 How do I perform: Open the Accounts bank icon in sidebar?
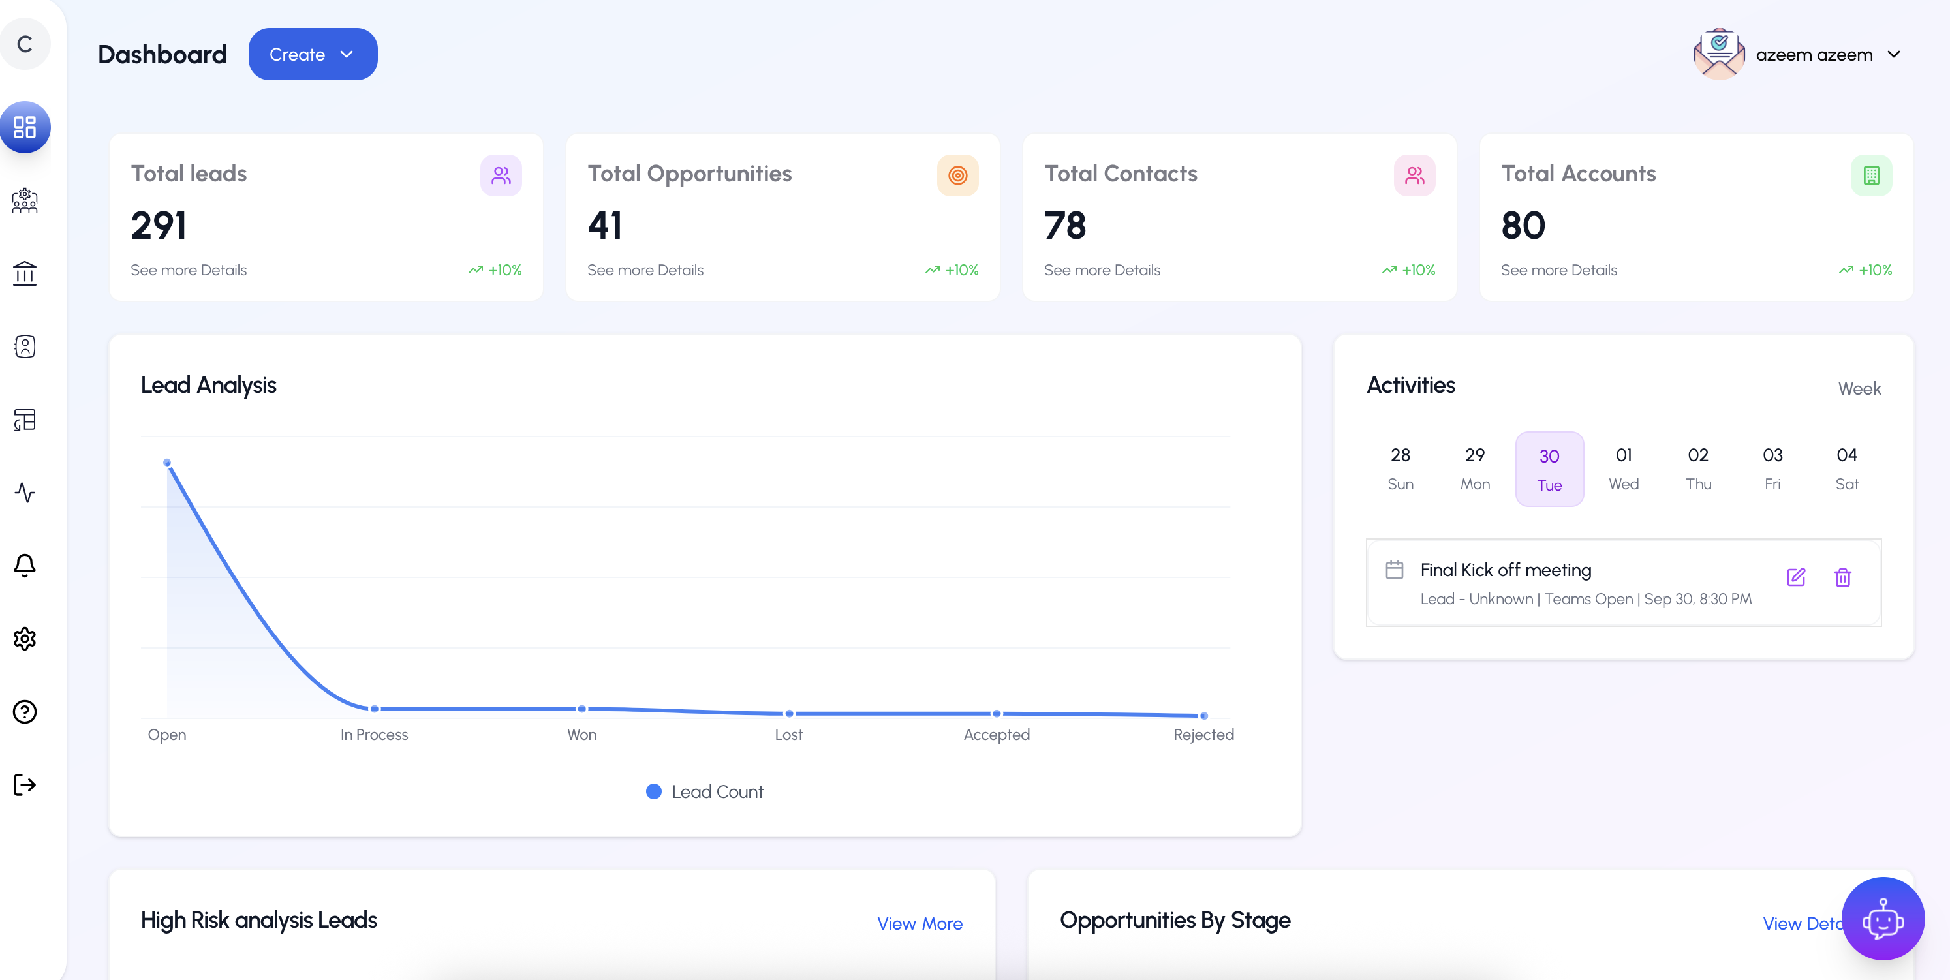pos(25,273)
